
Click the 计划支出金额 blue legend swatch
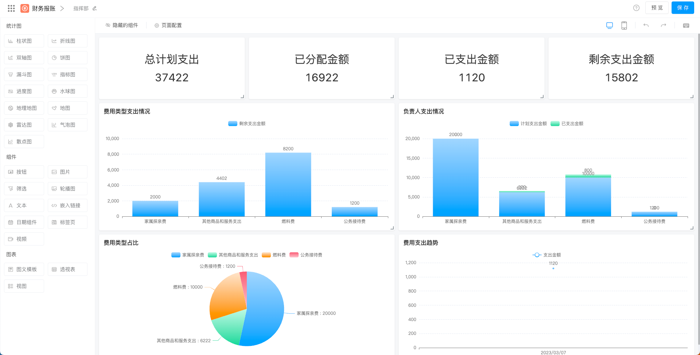(x=514, y=124)
